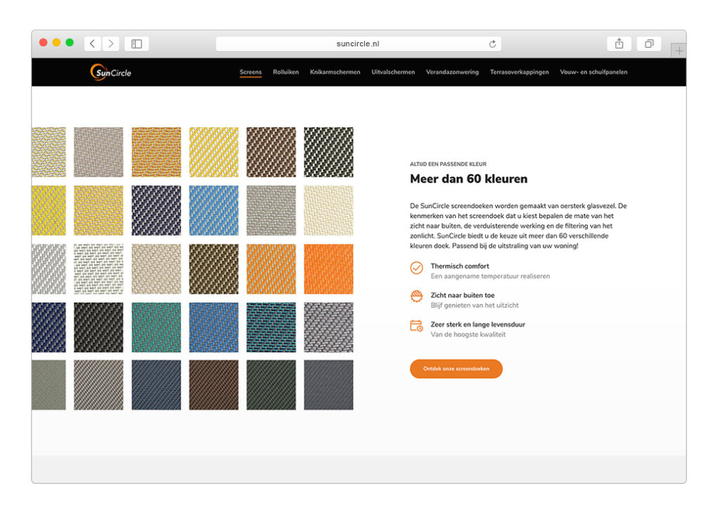
Task: Open a new tab with the plus icon
Action: pyautogui.click(x=679, y=51)
